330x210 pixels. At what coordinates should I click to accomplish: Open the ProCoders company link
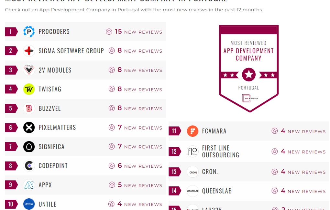click(x=54, y=32)
